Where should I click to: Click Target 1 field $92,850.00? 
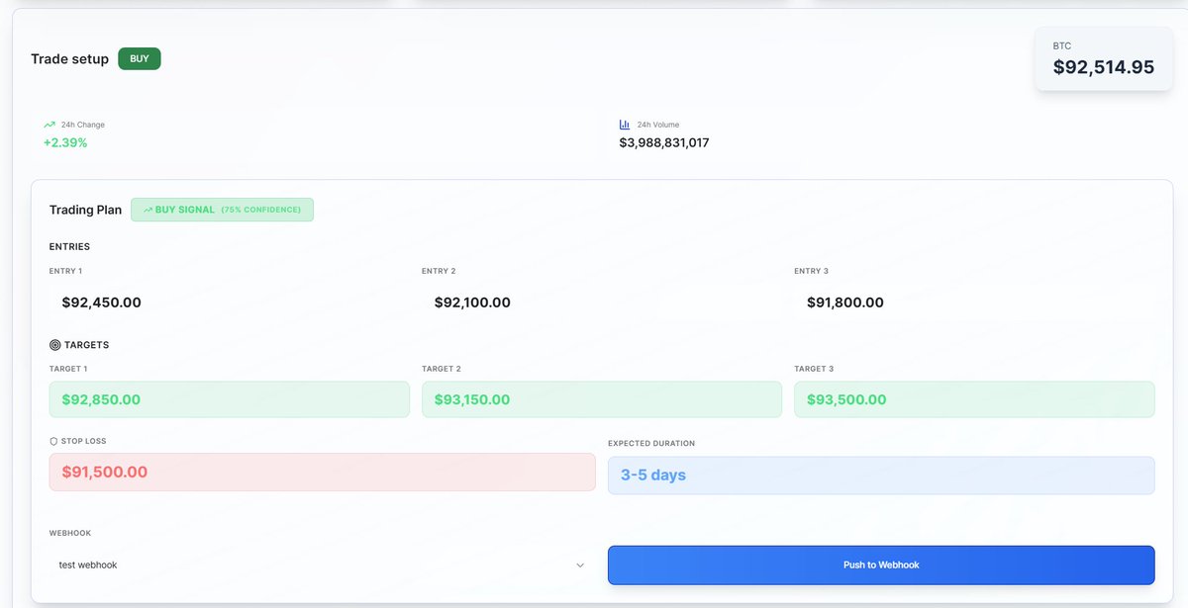point(230,399)
